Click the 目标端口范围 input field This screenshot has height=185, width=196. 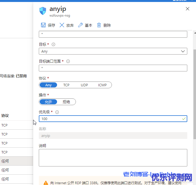click(x=113, y=68)
